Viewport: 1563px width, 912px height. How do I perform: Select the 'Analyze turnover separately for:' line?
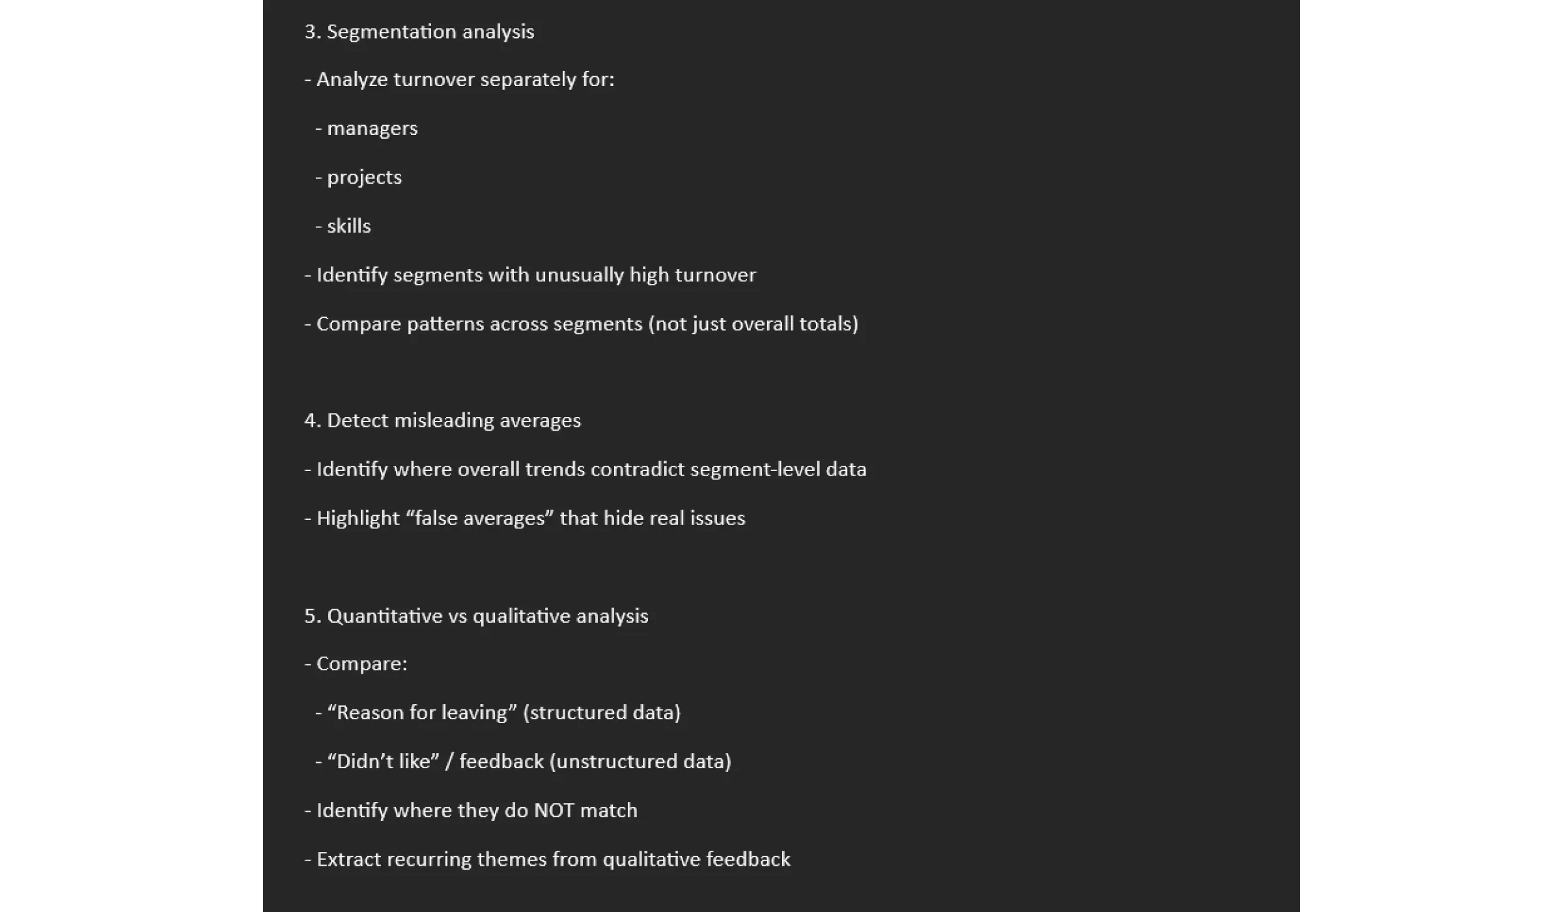click(x=459, y=79)
